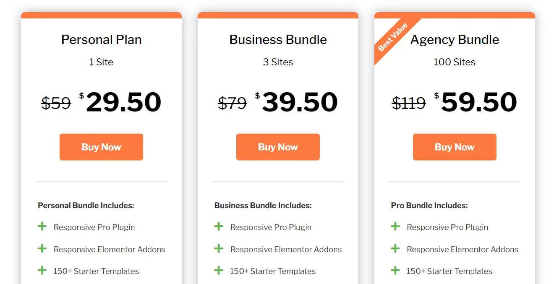Viewport: 554px width, 284px height.
Task: Select the Personal Plan card title
Action: coord(101,39)
